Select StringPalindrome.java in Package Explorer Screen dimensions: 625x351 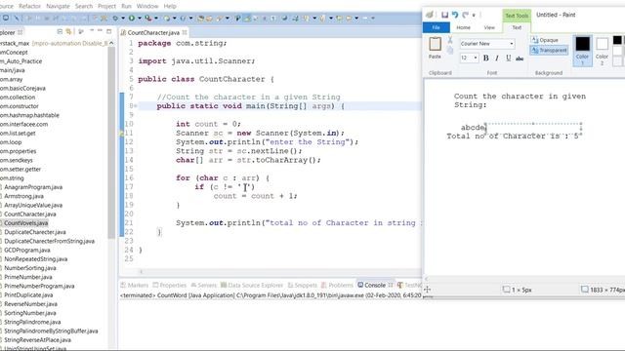pyautogui.click(x=32, y=322)
